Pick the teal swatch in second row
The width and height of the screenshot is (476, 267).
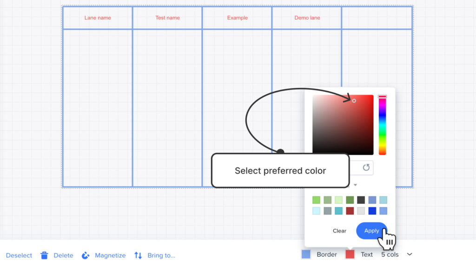[x=339, y=211]
